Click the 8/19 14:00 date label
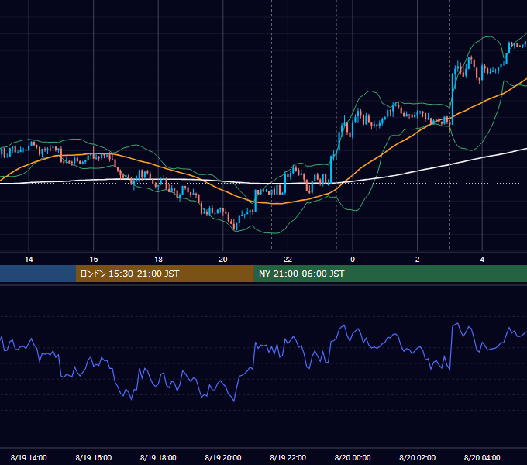This screenshot has width=527, height=465. pyautogui.click(x=29, y=457)
